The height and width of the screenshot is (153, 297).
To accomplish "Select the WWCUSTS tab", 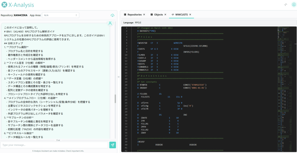I will (x=180, y=15).
